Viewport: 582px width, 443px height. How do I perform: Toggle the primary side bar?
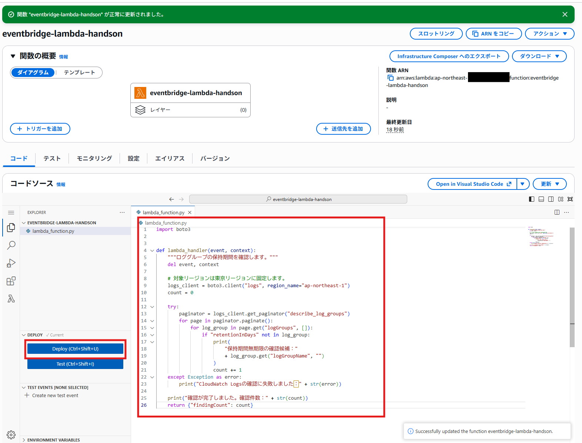point(532,199)
